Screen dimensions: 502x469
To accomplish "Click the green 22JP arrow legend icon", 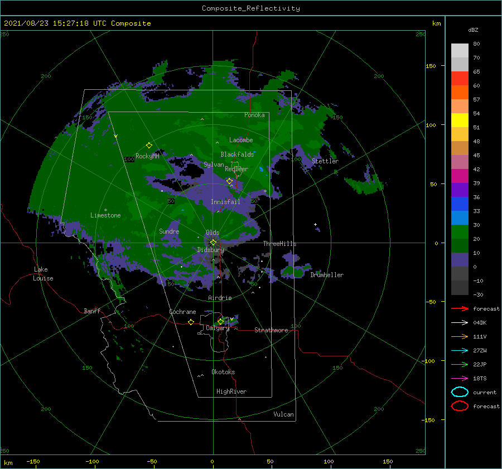I will [x=460, y=364].
